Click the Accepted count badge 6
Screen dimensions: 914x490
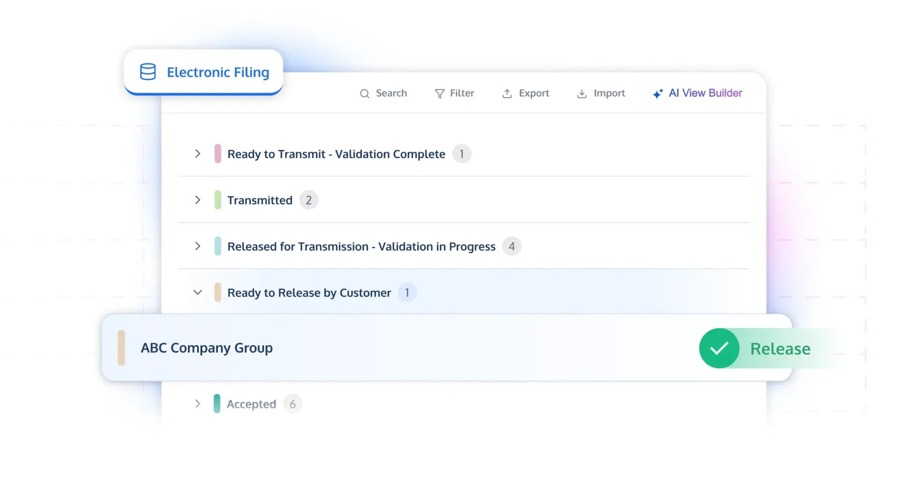(x=292, y=404)
